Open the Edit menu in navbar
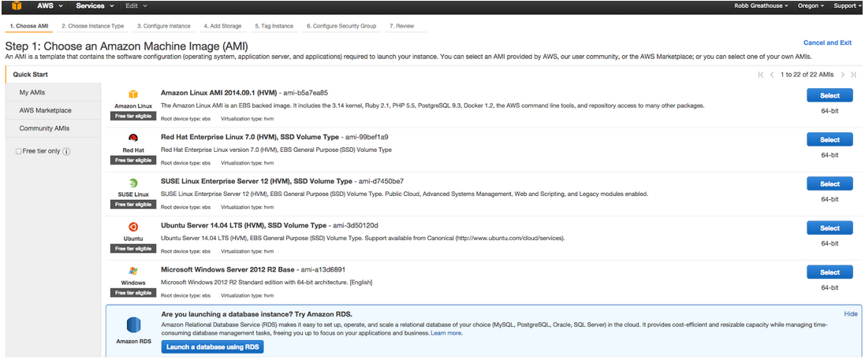Image resolution: width=865 pixels, height=359 pixels. [136, 6]
